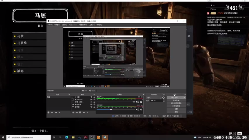
Task: Add a new source with the plus icon
Action: [73, 112]
